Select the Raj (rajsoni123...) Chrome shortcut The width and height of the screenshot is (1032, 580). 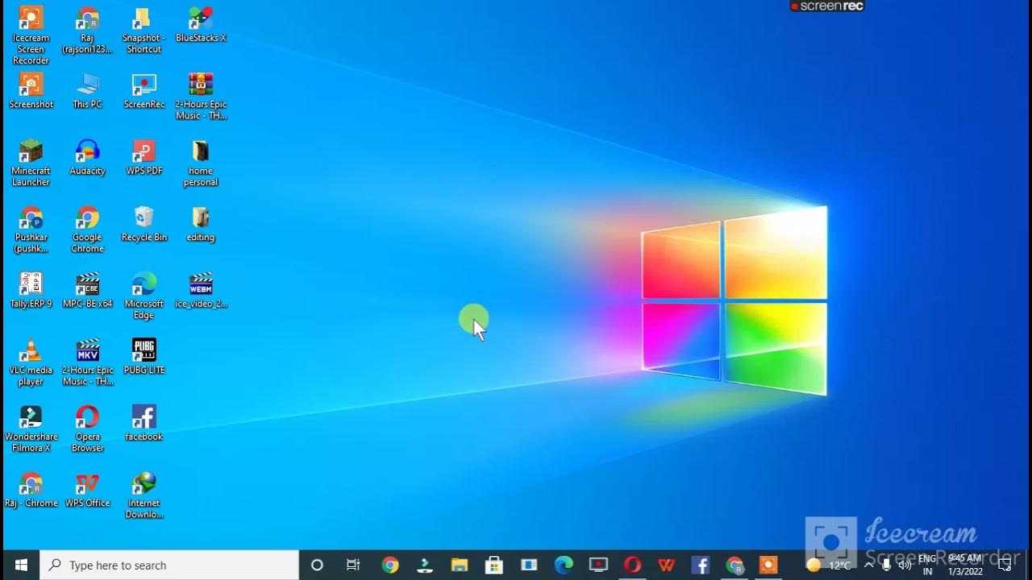pos(87,30)
